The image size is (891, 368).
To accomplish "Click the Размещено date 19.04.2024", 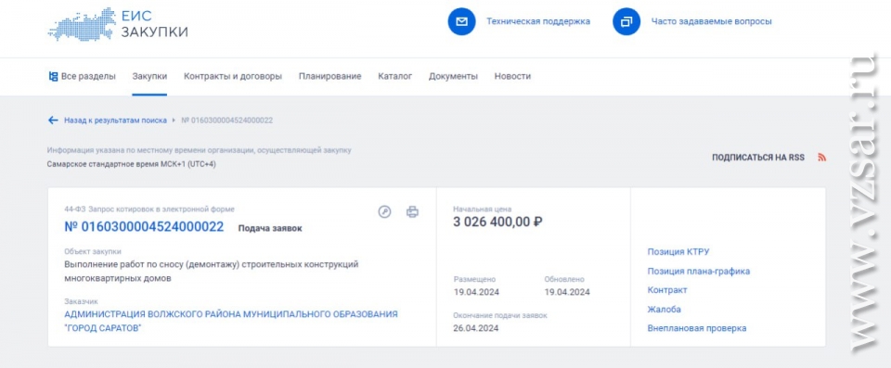I will (x=476, y=293).
